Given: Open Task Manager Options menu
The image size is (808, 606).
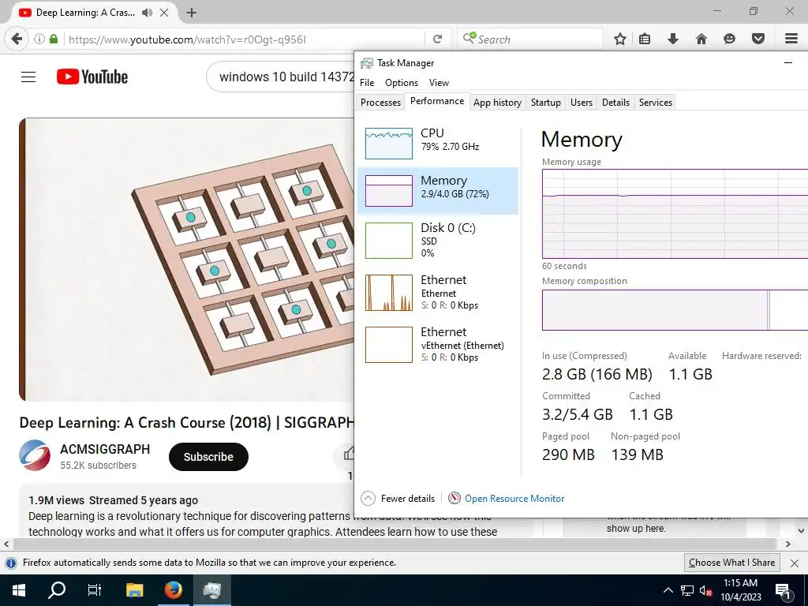Looking at the screenshot, I should (402, 82).
